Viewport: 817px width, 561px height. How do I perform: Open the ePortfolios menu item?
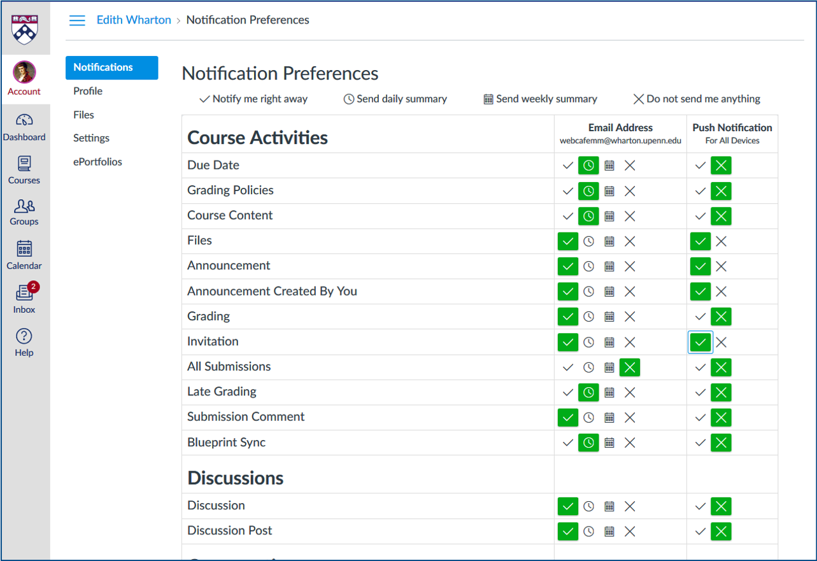coord(97,162)
